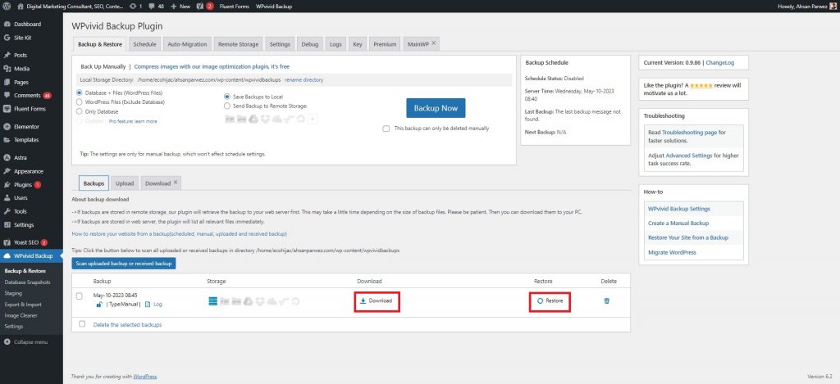This screenshot has width=840, height=384.
Task: Open Plugins in the sidebar
Action: coord(23,184)
